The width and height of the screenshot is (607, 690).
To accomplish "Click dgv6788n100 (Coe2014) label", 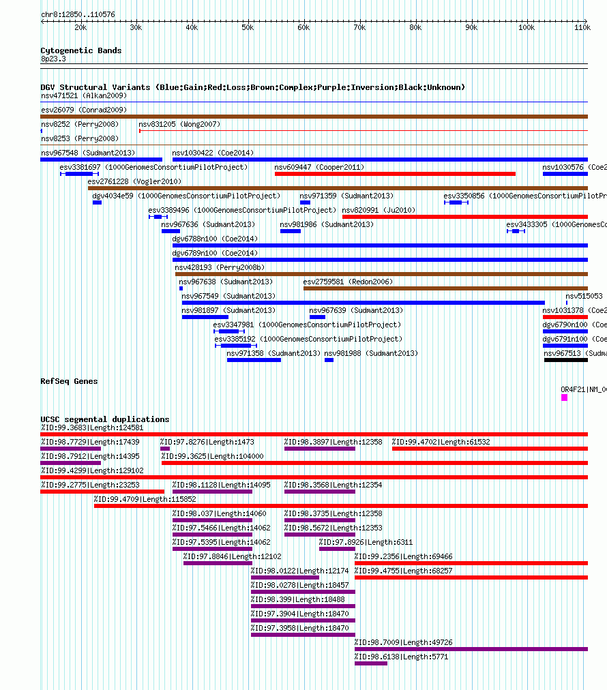I will 215,239.
